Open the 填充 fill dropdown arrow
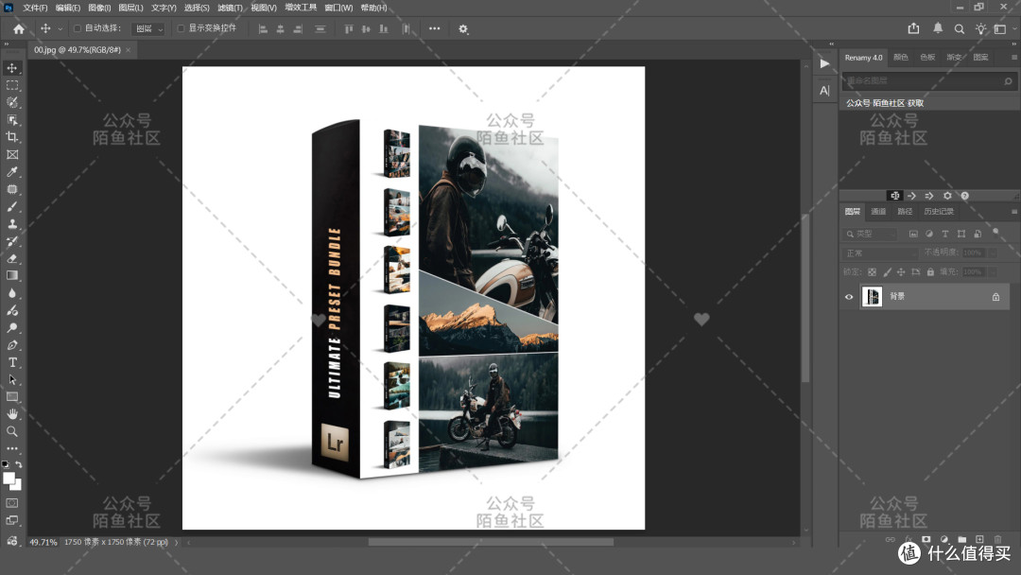Screen dimensions: 1021x575 click(993, 272)
